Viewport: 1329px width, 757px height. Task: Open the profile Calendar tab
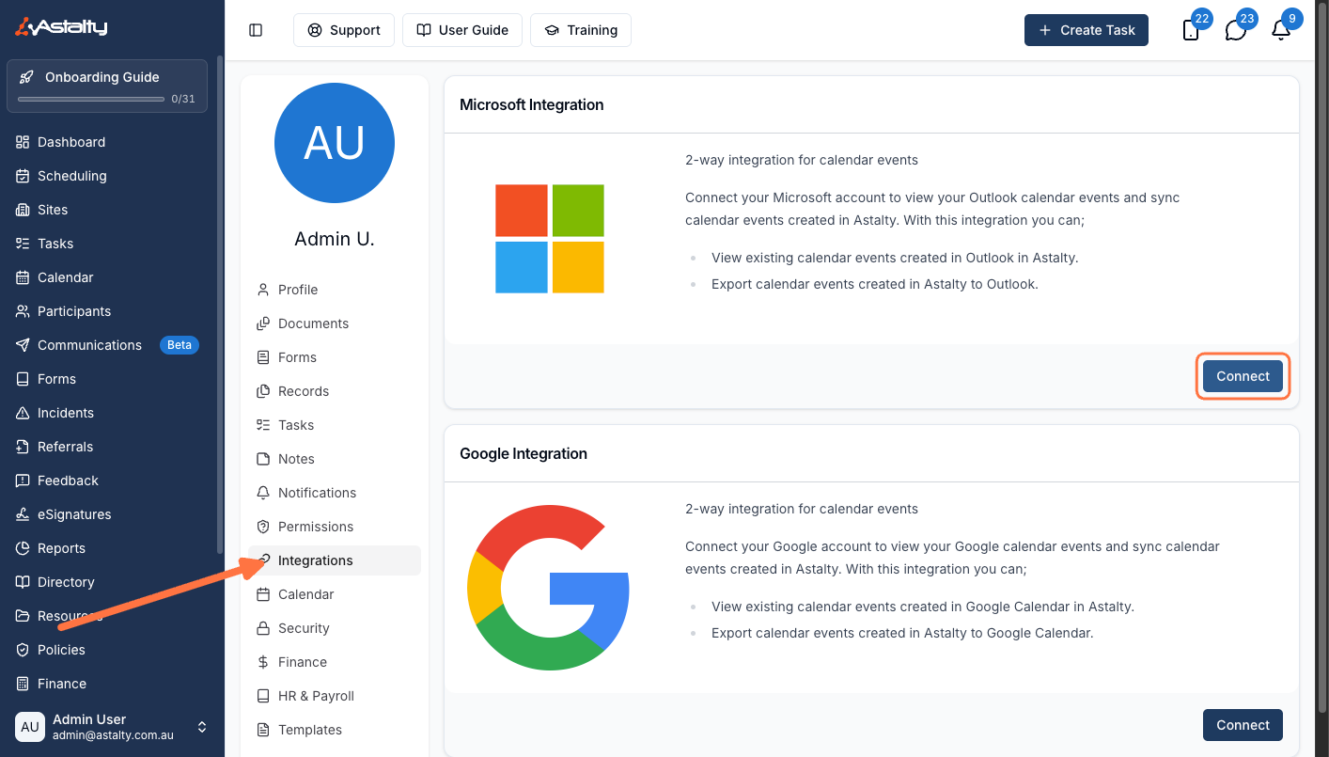click(x=335, y=594)
